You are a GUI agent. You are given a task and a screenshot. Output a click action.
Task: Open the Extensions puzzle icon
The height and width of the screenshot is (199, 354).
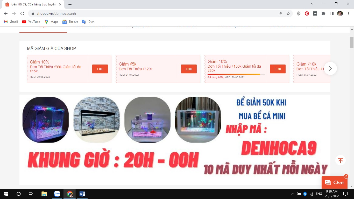click(x=323, y=14)
